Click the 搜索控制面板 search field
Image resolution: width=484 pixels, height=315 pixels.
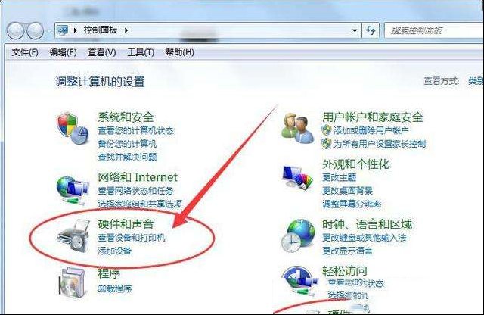pyautogui.click(x=433, y=30)
